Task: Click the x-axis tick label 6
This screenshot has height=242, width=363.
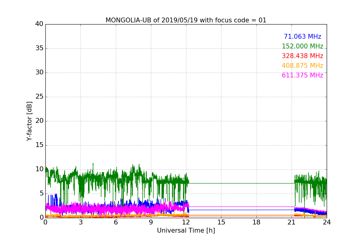Action: pos(116,222)
